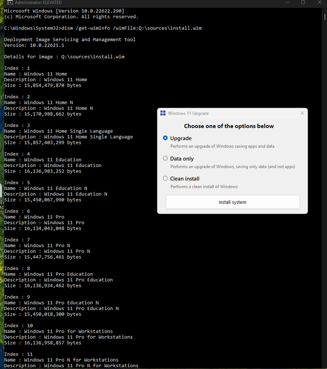Viewport: 327px width, 369px height.
Task: Click the 'Index : 10' line
Action: tap(18, 326)
